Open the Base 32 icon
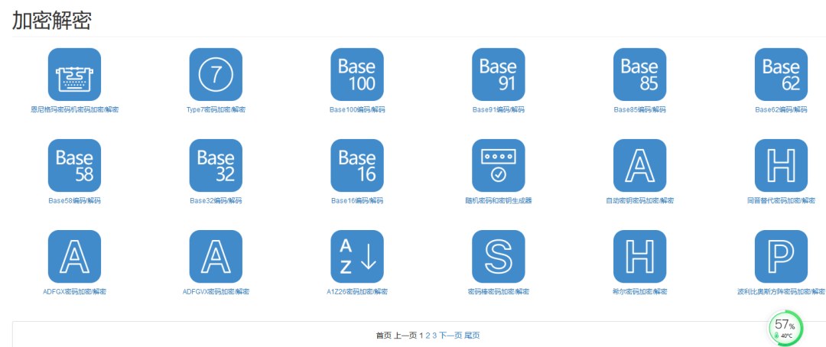 point(216,165)
